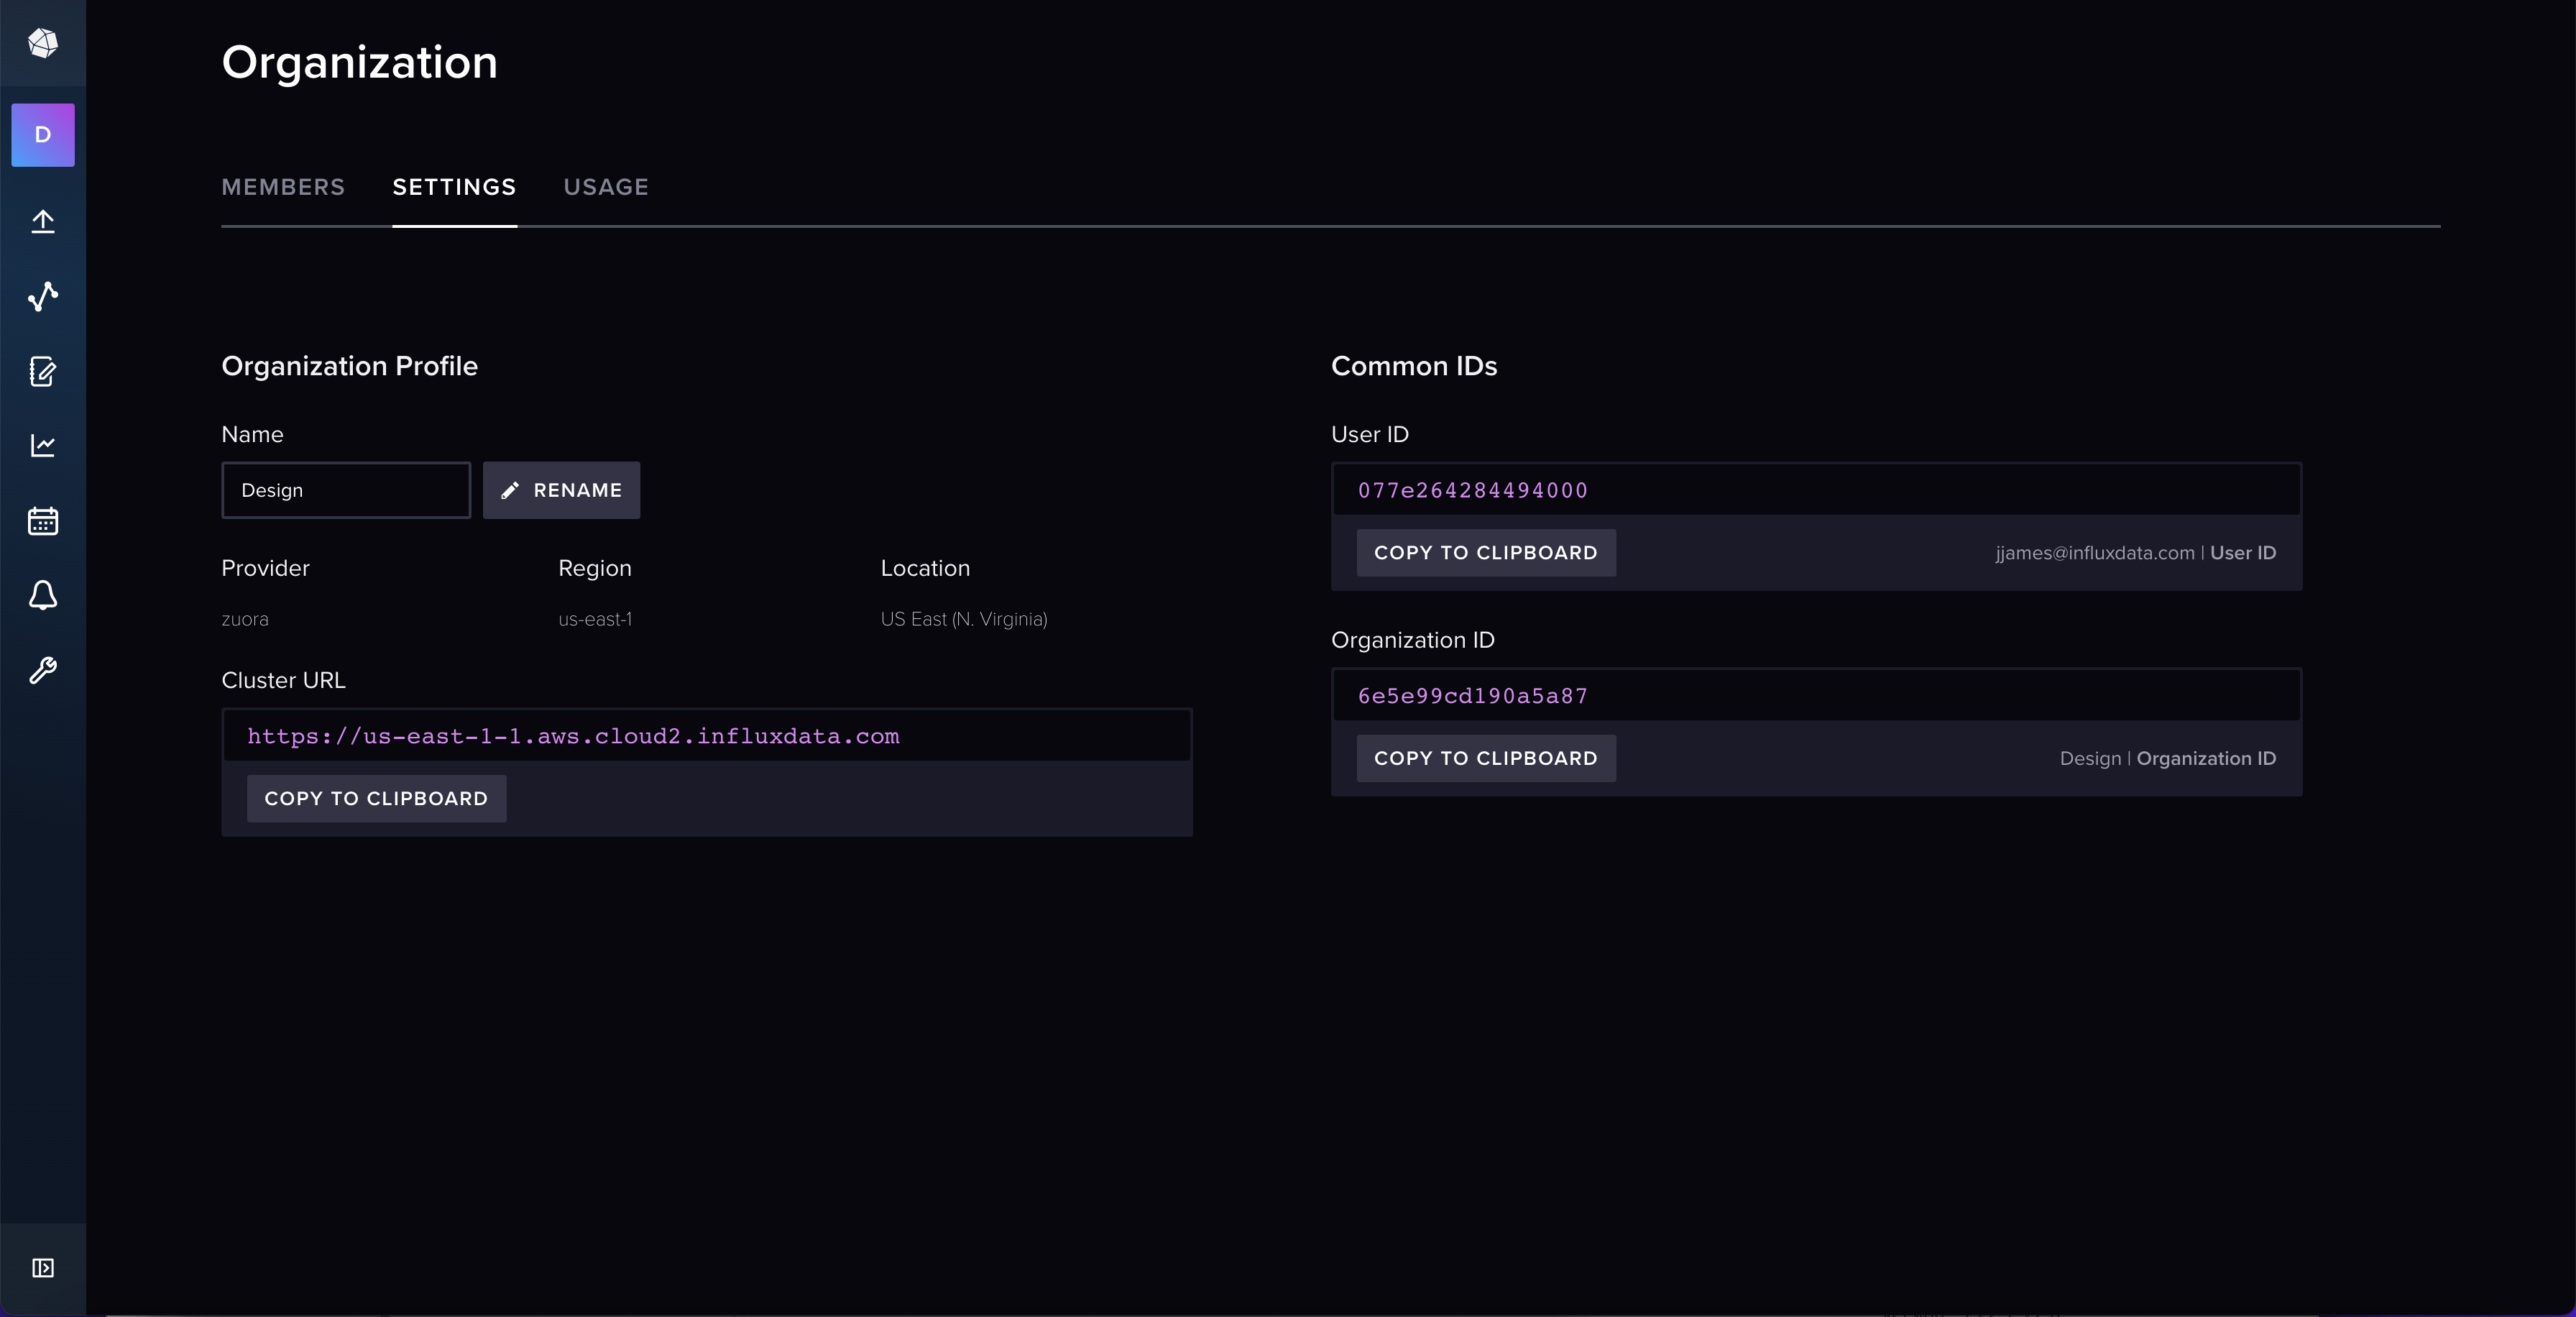Viewport: 2576px width, 1317px height.
Task: Click the InfluxData logo icon
Action: 43,43
